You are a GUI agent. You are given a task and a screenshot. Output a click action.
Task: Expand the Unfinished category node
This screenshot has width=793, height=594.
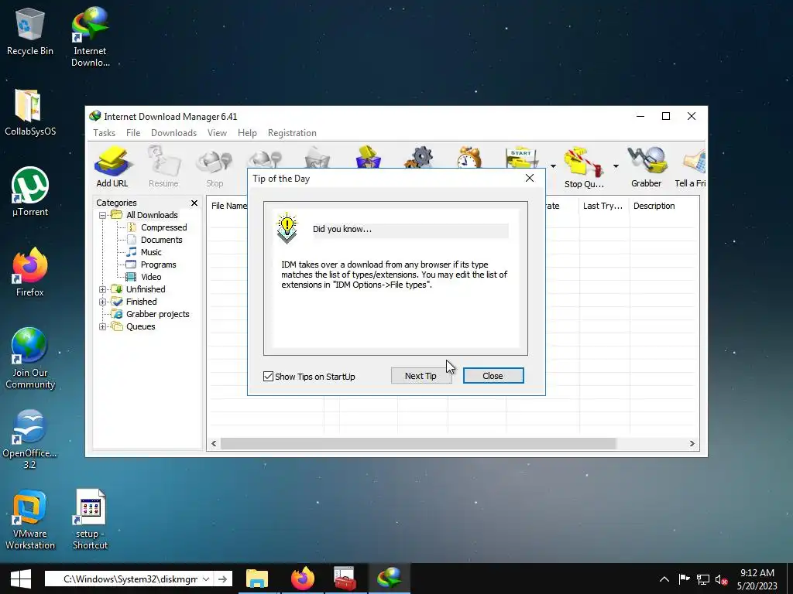[x=103, y=289]
